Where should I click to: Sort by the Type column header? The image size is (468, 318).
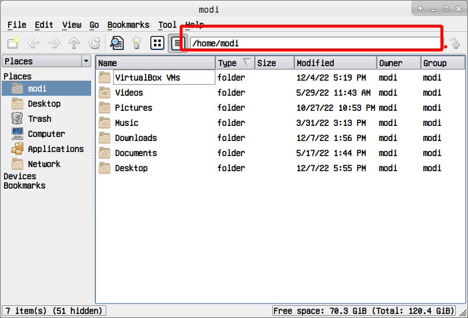235,63
